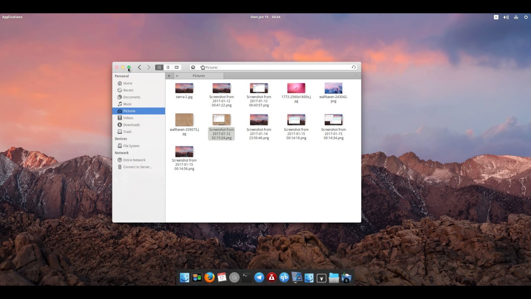Select Screenshot from 2017-01-14 23:56:46.png

[259, 127]
